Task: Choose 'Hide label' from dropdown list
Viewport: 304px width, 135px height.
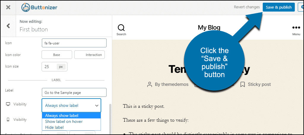Action: coord(54,127)
